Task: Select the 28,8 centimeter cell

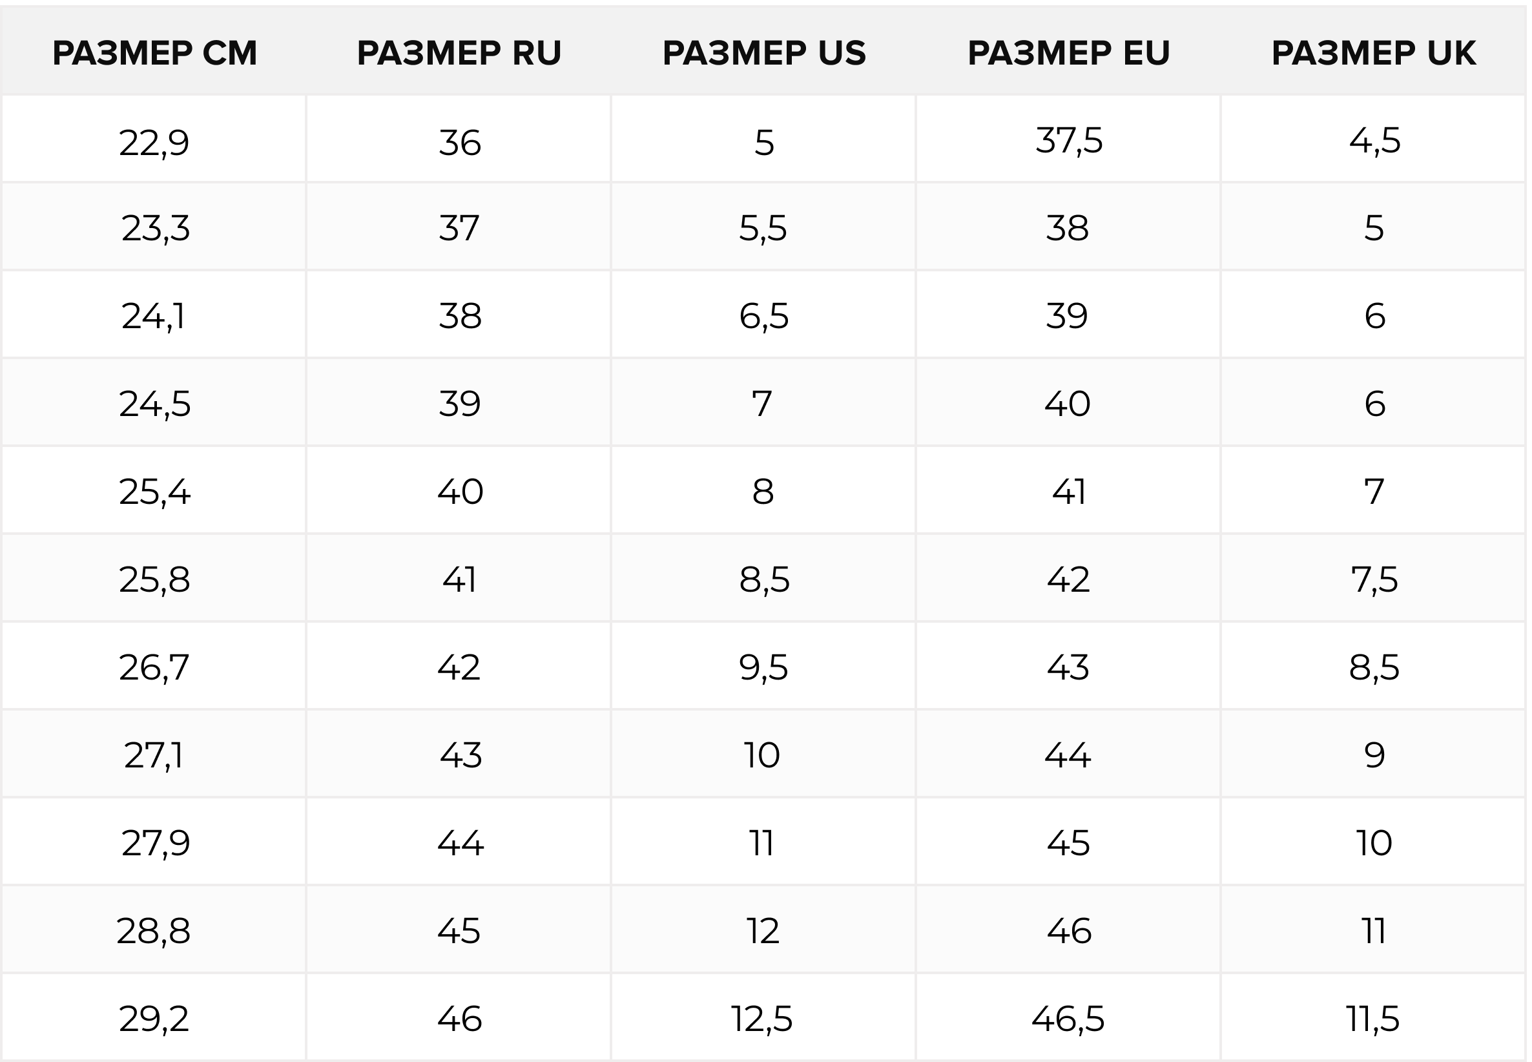Action: 154,929
